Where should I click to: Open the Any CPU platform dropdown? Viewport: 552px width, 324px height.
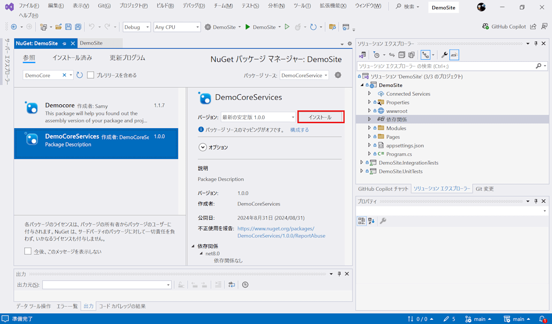(x=177, y=27)
